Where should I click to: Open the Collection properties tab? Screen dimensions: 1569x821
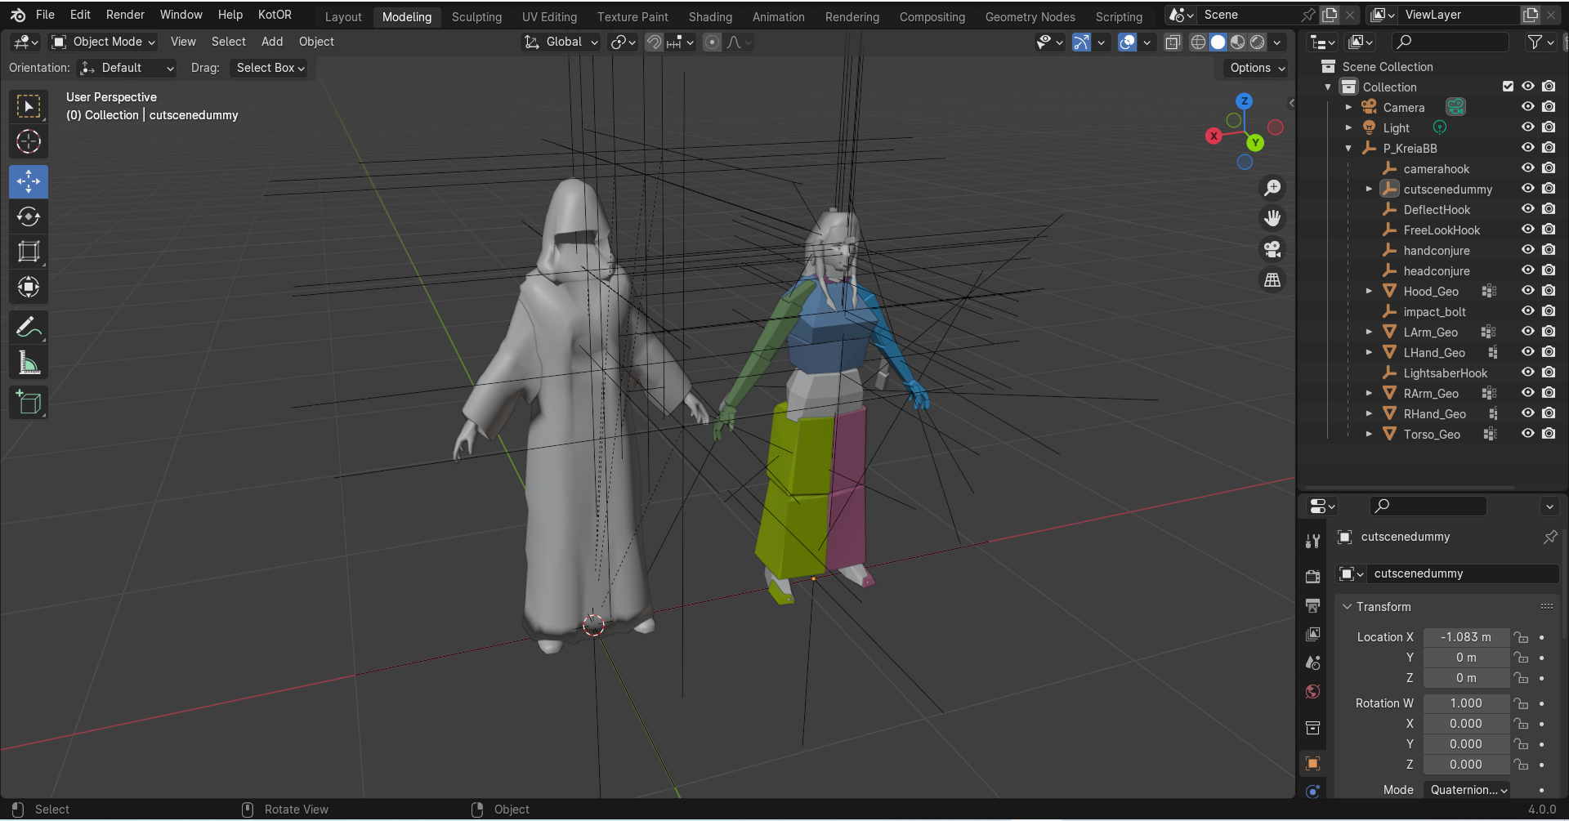[x=1312, y=727]
